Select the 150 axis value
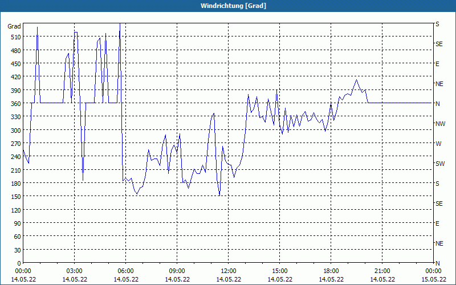 pyautogui.click(x=16, y=197)
